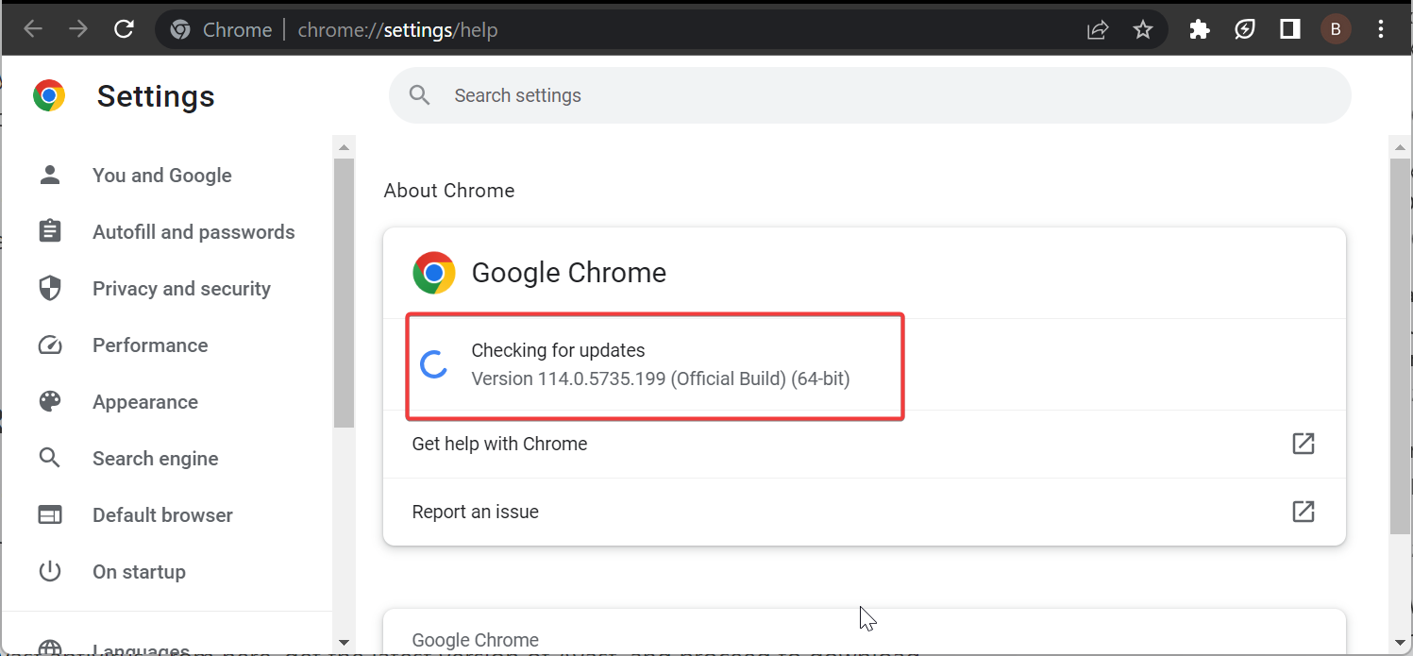Open Appearance settings

(145, 402)
